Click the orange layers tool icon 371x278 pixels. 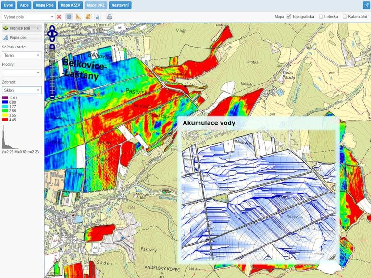pos(88,17)
